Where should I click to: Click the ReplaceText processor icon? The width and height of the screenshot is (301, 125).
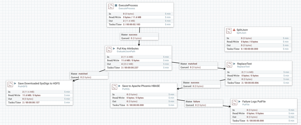click(x=229, y=65)
